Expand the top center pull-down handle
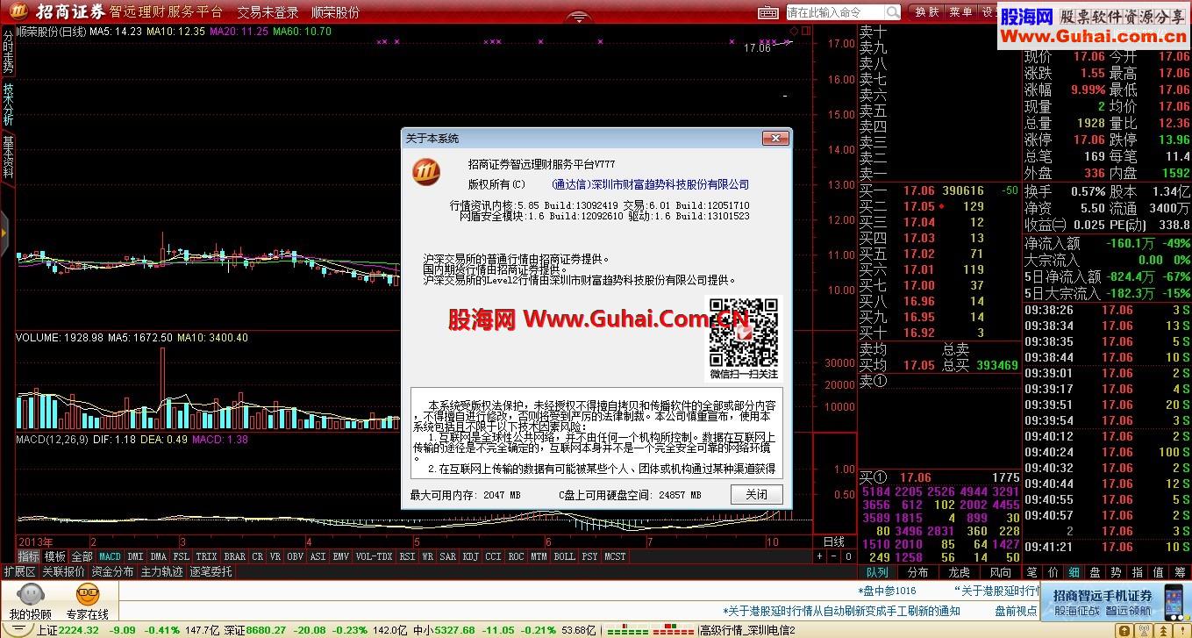Viewport: 1192px width, 638px height. pos(577,18)
